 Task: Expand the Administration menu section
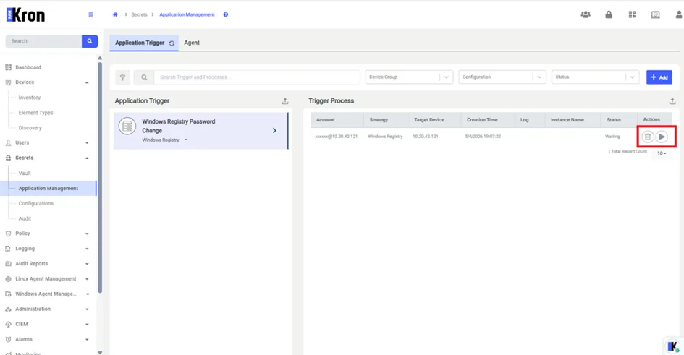point(87,309)
